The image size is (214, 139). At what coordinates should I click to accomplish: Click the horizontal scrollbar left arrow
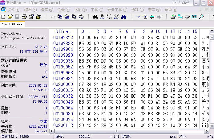click(x=52, y=131)
